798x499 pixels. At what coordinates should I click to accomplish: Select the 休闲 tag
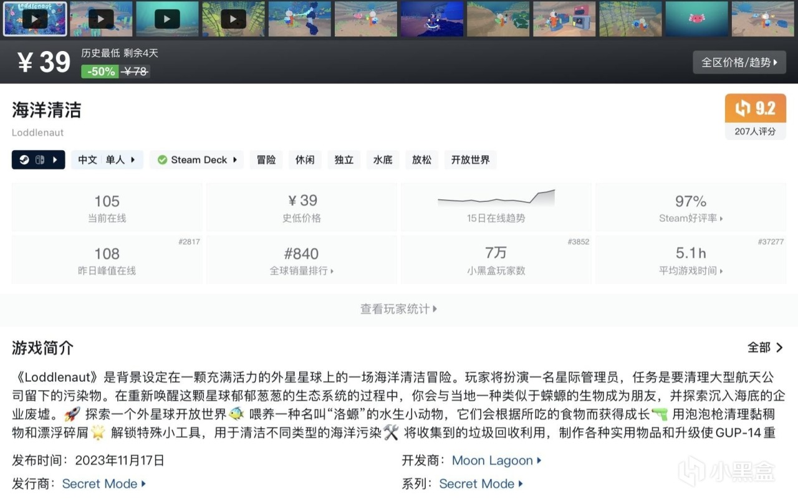pos(305,160)
